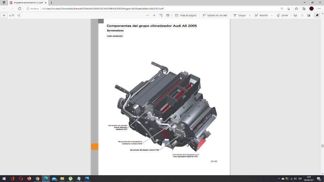The height and width of the screenshot is (182, 324).
Task: Select the Borrar eraser tool
Action: (283, 15)
